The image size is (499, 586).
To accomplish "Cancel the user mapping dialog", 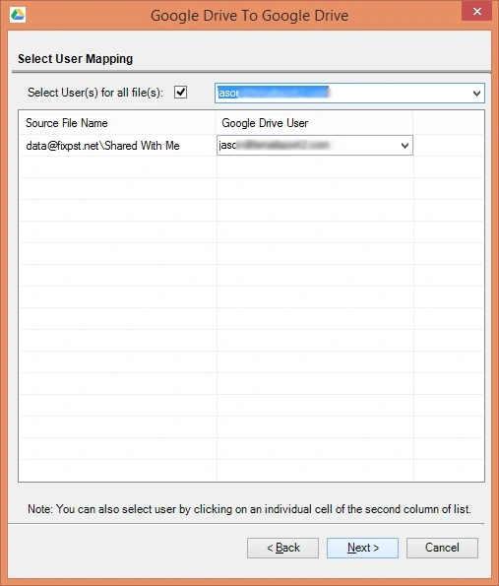I will coord(442,548).
